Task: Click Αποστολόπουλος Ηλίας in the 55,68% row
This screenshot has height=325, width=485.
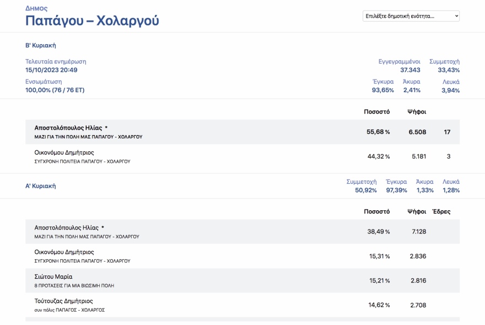Action: click(x=68, y=127)
